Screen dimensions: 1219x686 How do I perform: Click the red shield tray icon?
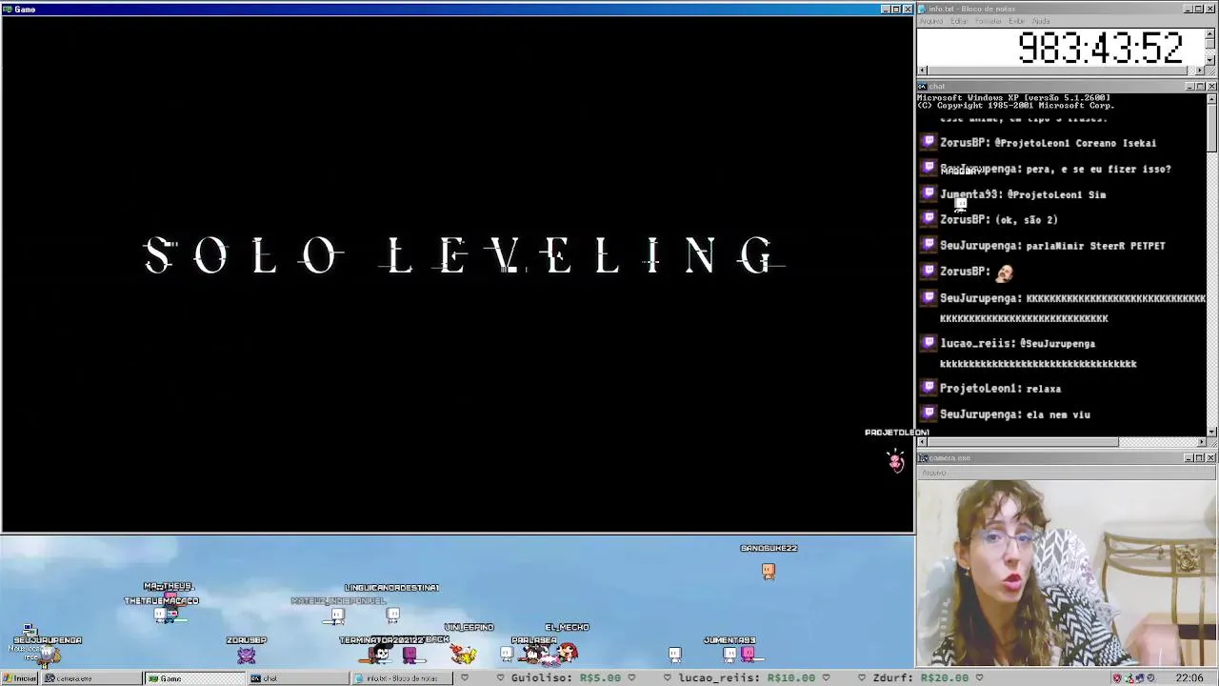pos(1117,678)
